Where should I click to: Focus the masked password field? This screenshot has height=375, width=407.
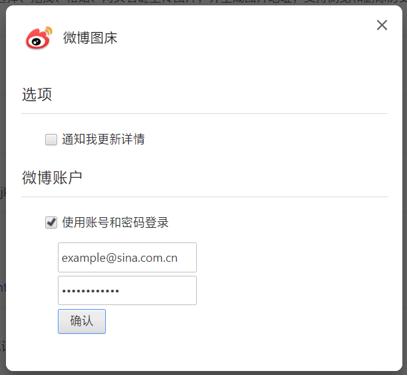127,290
